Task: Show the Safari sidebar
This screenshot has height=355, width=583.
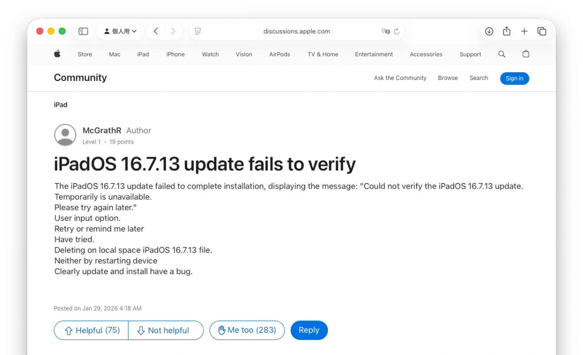Action: click(x=83, y=31)
